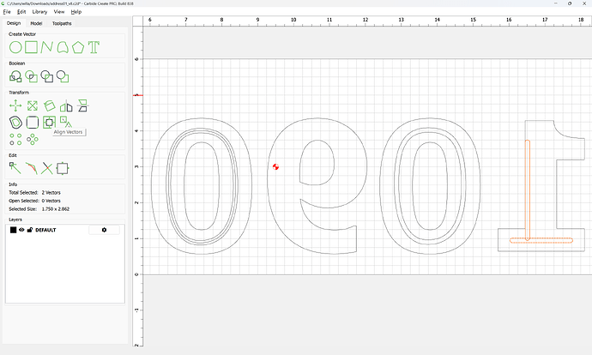The height and width of the screenshot is (355, 592).
Task: Choose the Polyline drawing tool
Action: [x=47, y=46]
